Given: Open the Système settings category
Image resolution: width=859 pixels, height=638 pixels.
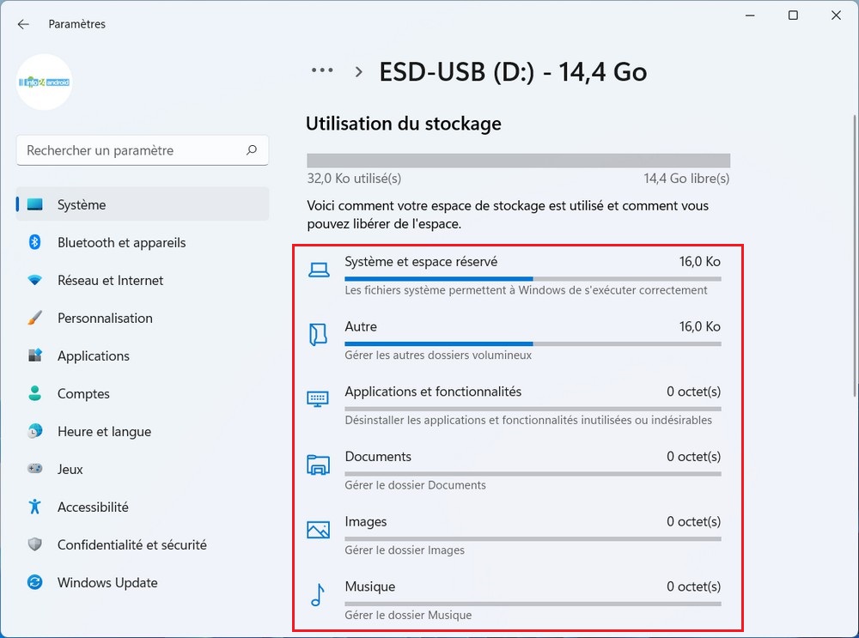Looking at the screenshot, I should [x=143, y=204].
